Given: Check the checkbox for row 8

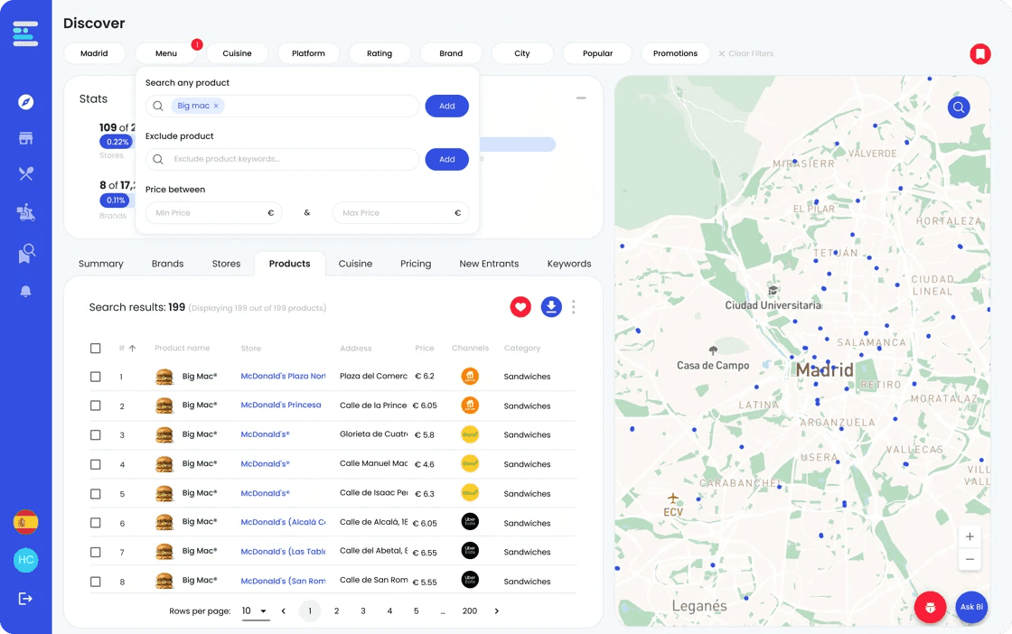Looking at the screenshot, I should 96,582.
